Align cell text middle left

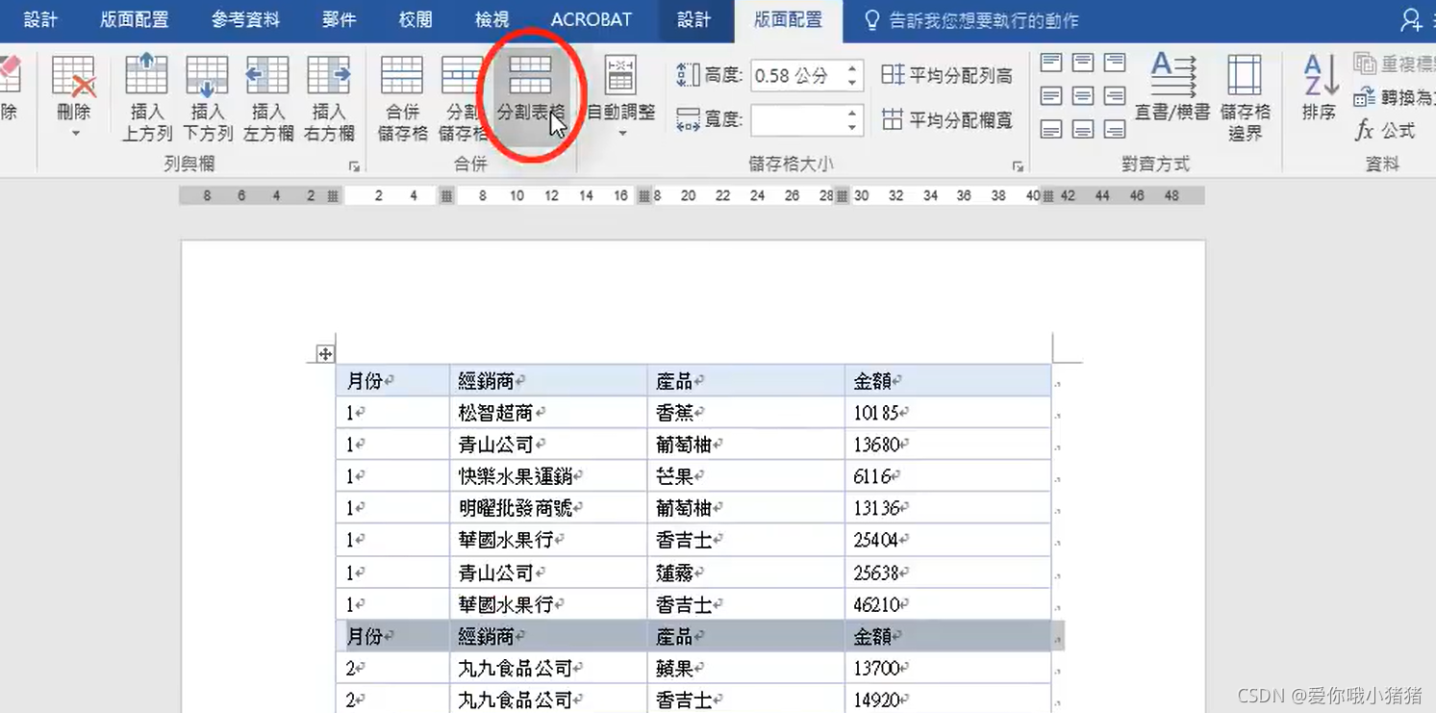[x=1051, y=96]
